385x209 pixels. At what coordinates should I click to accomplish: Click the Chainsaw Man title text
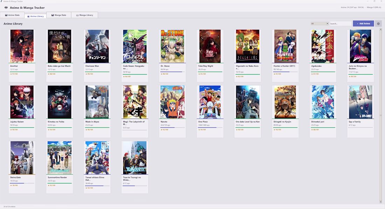92,66
